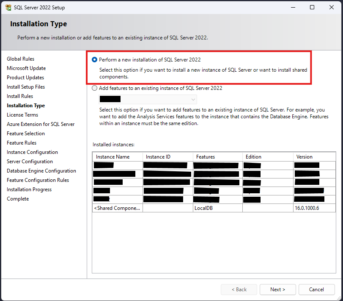Click Global Rules step in sidebar
The height and width of the screenshot is (301, 343).
pos(20,59)
